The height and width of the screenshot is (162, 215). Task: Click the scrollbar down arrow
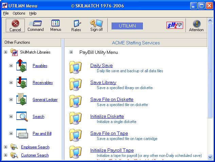210,157
